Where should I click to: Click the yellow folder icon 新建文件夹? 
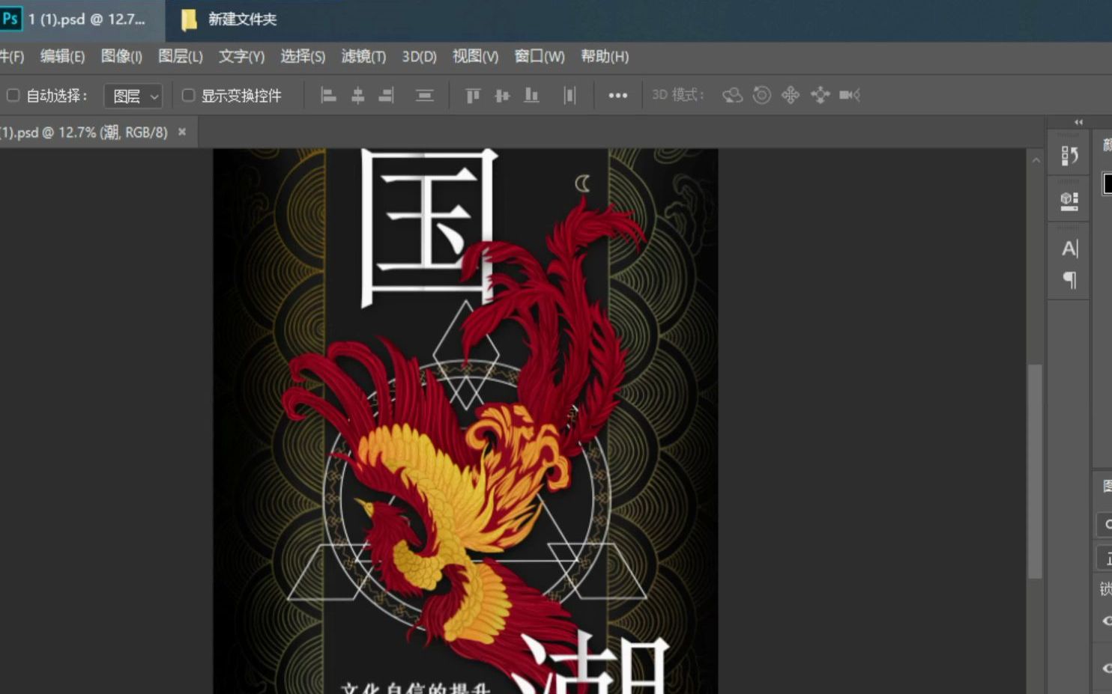click(189, 19)
